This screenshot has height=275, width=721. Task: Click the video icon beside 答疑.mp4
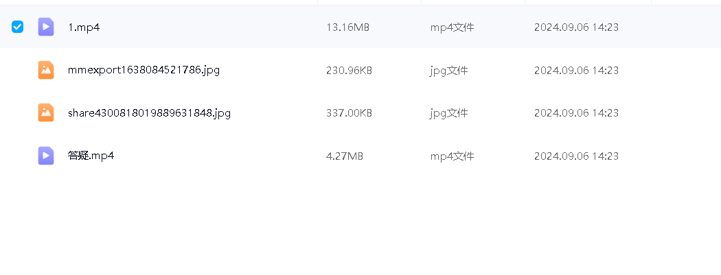click(46, 156)
